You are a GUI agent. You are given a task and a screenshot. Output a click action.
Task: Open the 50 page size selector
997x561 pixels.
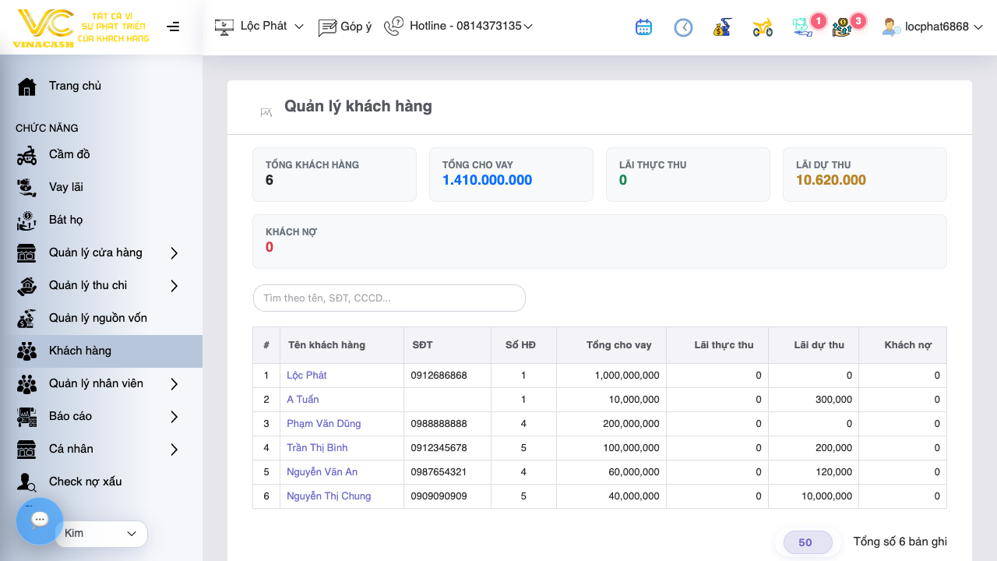pyautogui.click(x=808, y=542)
